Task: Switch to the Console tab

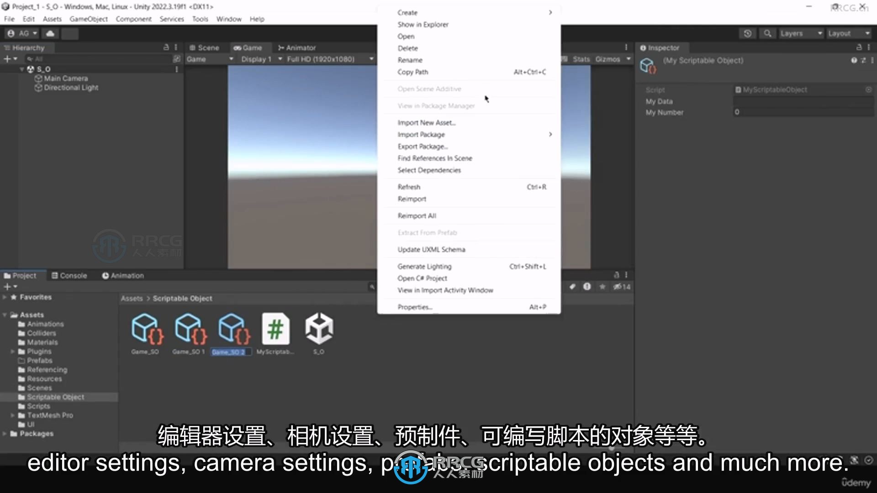Action: [x=69, y=275]
